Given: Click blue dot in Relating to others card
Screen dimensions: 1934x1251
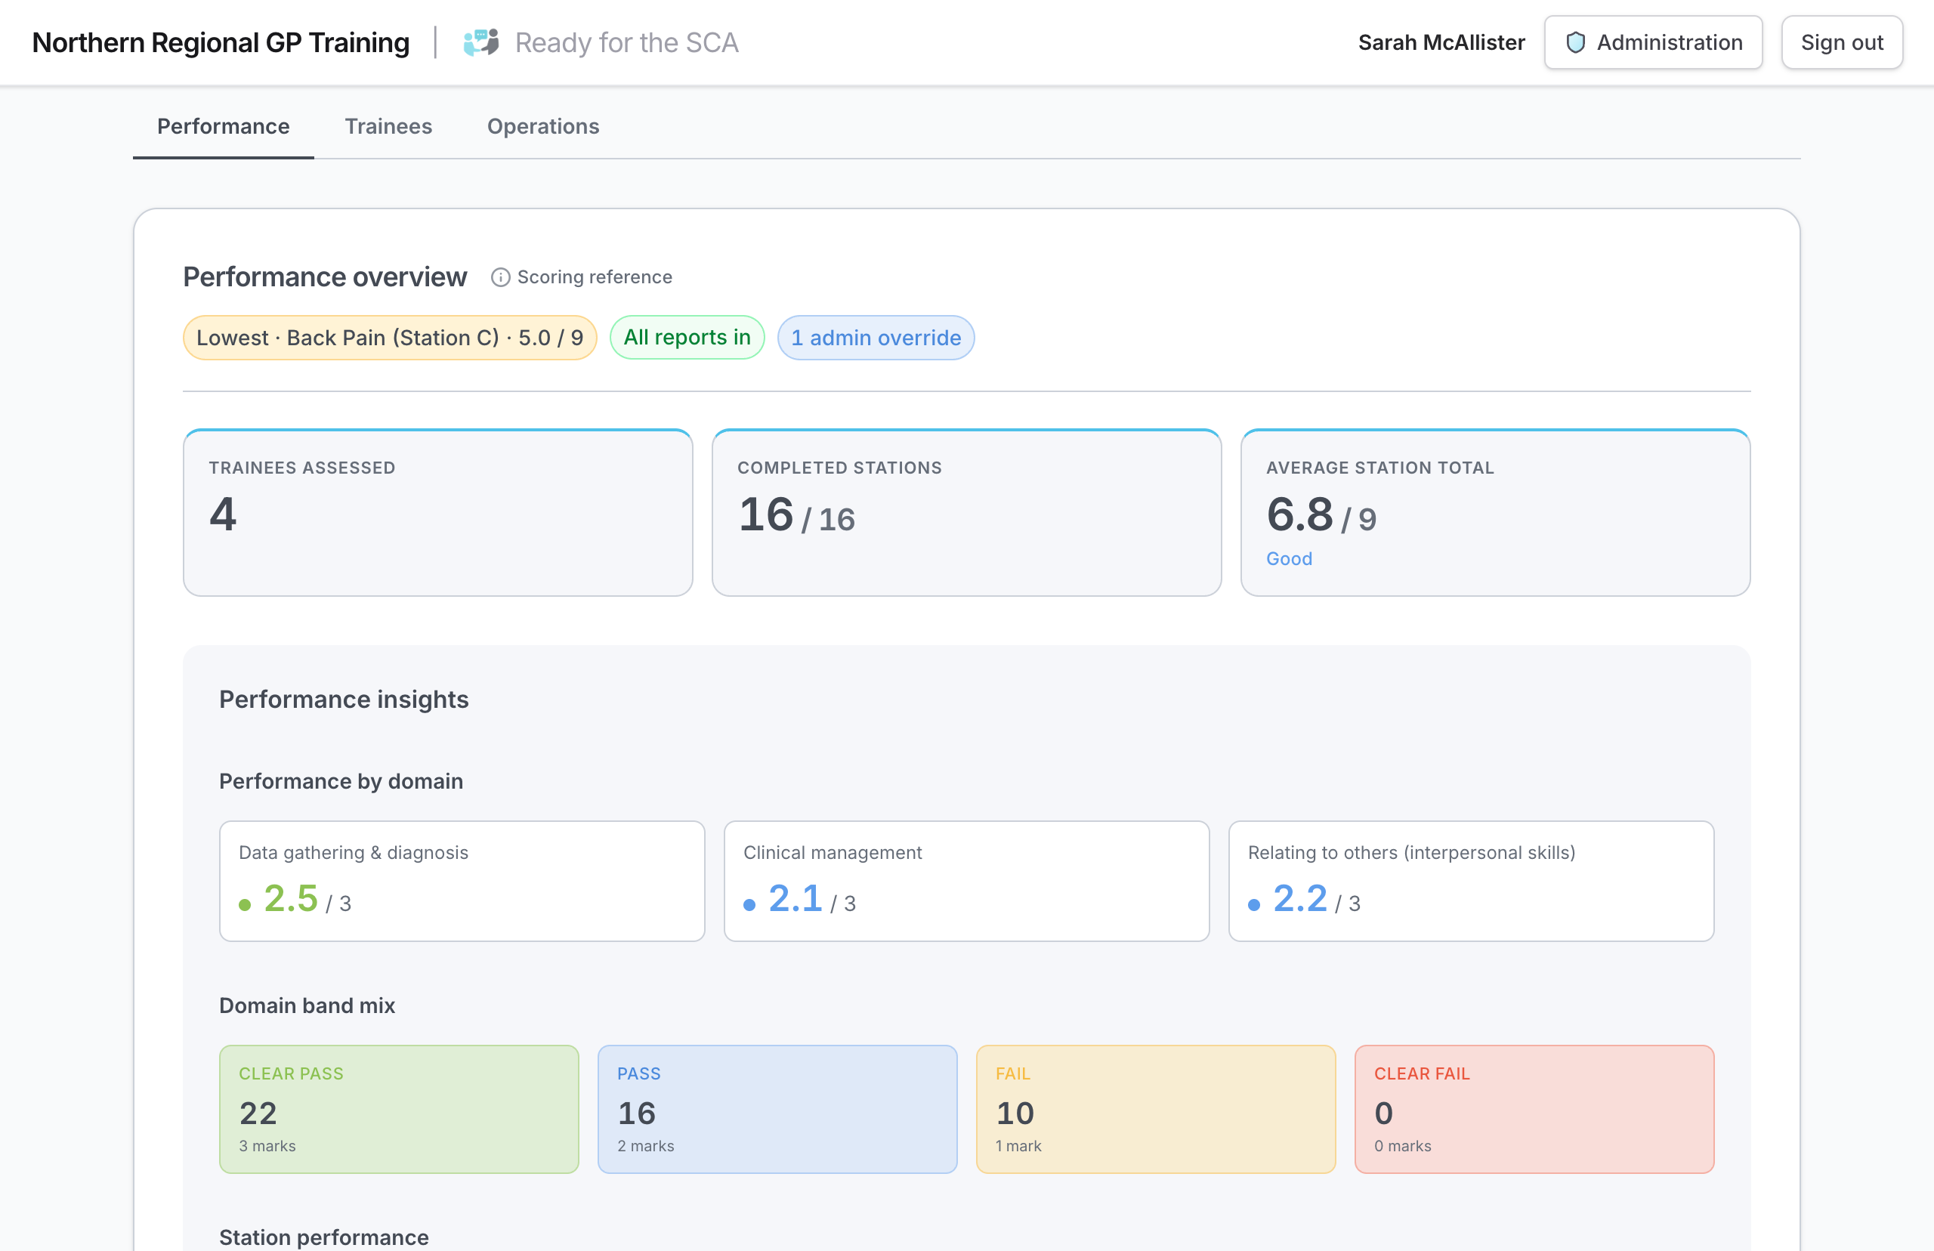Looking at the screenshot, I should 1253,905.
